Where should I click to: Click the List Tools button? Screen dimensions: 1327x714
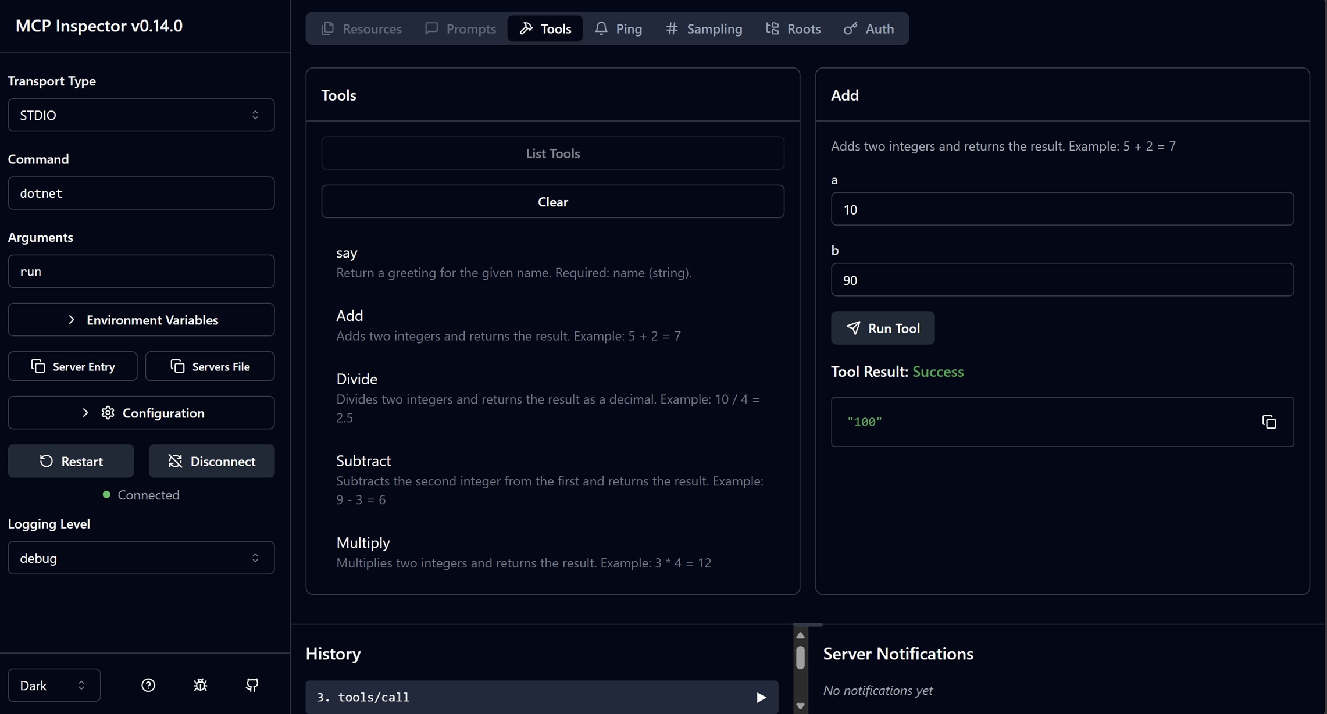click(x=552, y=153)
